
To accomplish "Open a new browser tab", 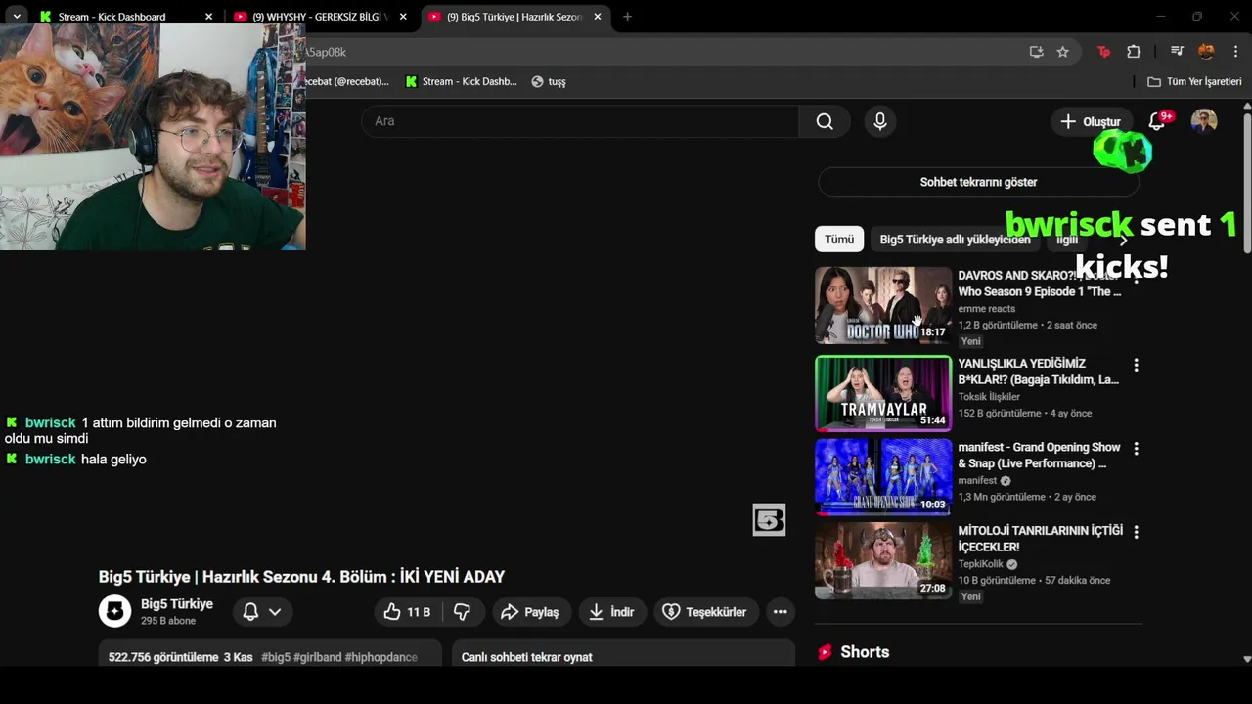I will coord(627,17).
